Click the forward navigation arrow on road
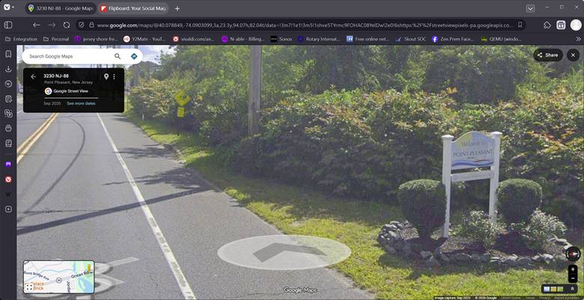 coord(283,251)
